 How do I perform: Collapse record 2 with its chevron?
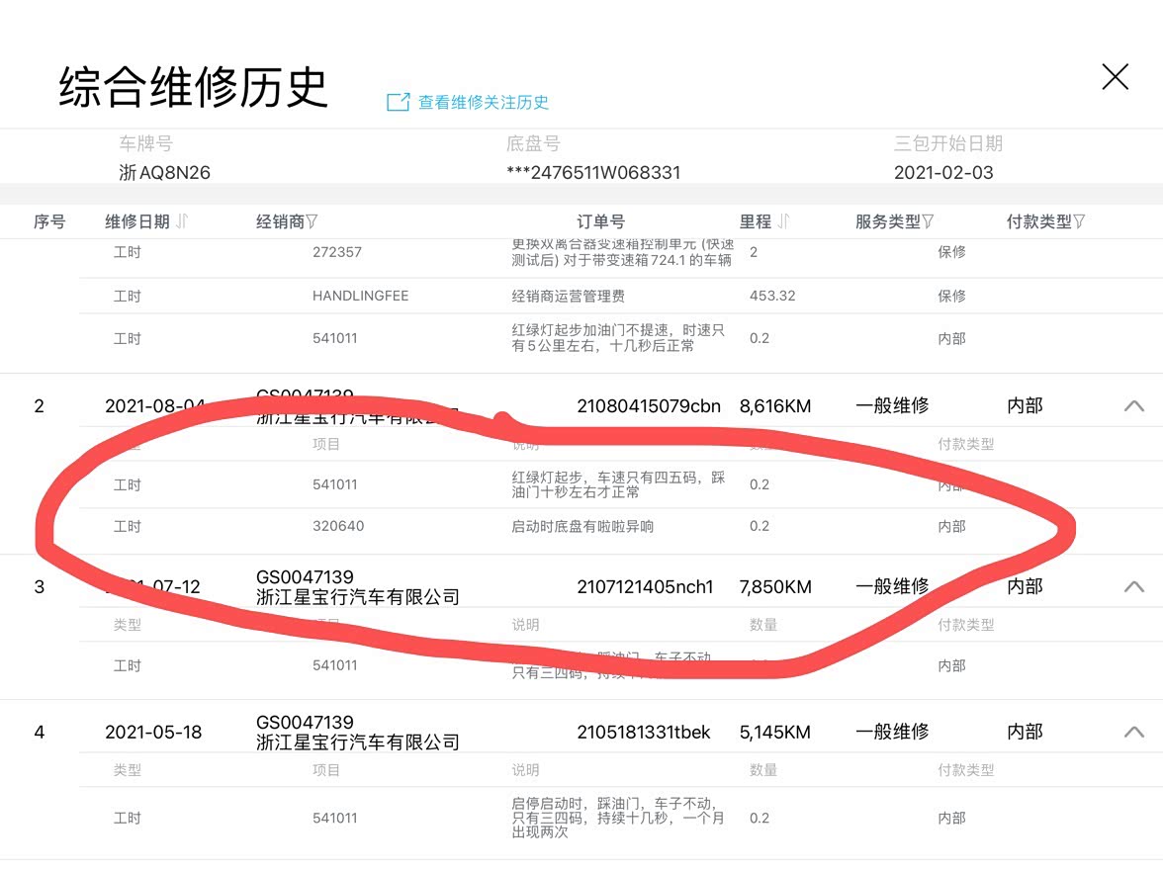pyautogui.click(x=1133, y=405)
